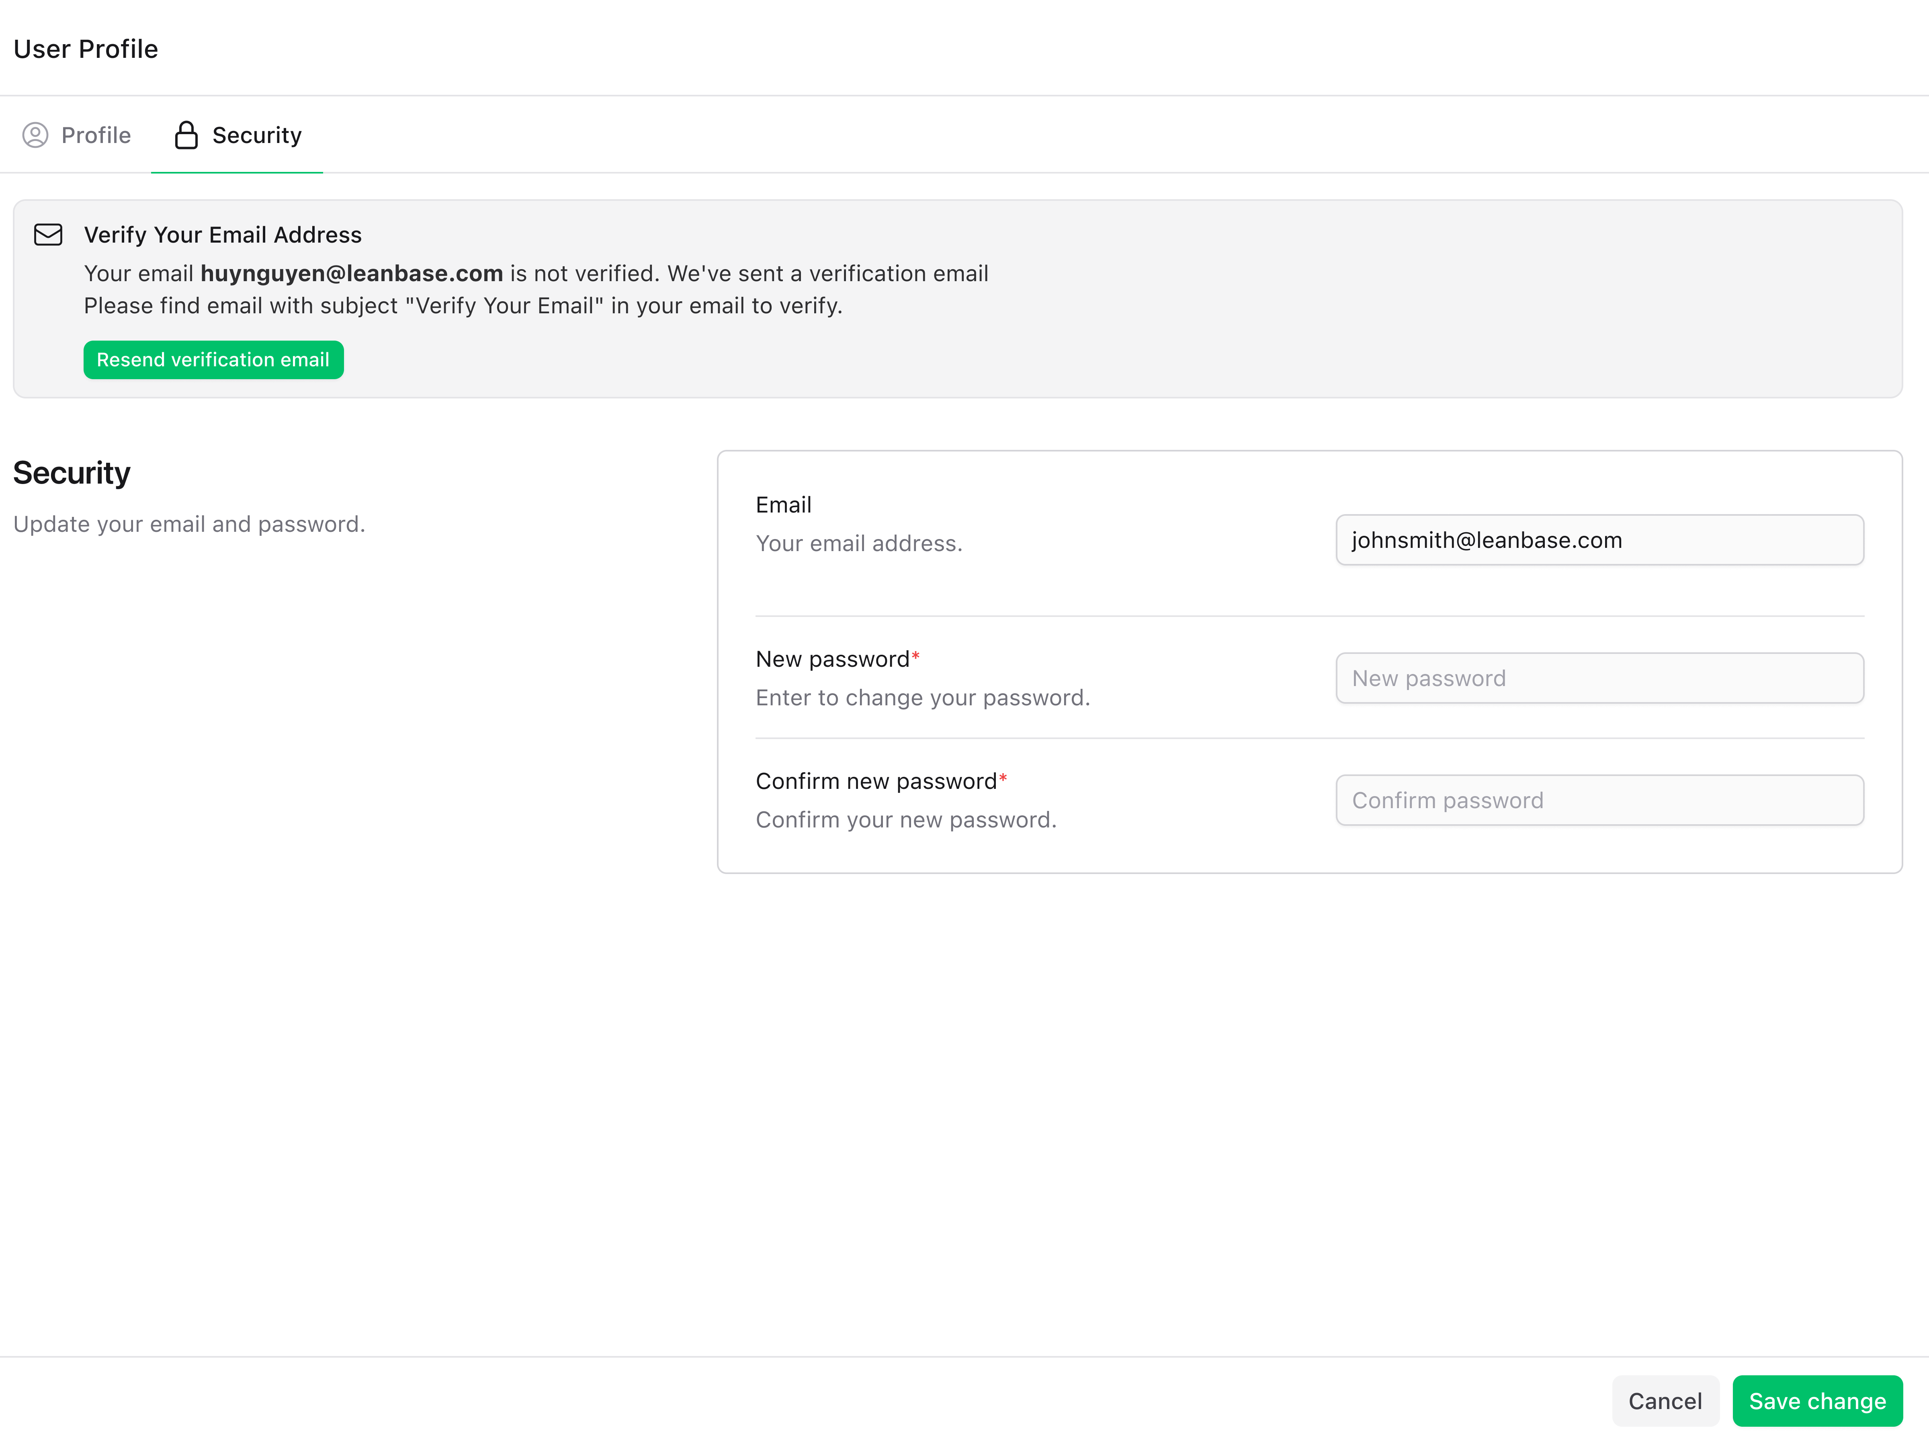Click the Security section heading
The width and height of the screenshot is (1929, 1446).
tap(72, 472)
